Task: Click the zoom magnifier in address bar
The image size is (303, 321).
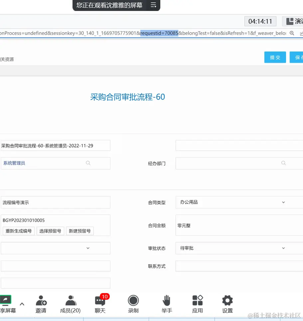Action: pos(292,33)
